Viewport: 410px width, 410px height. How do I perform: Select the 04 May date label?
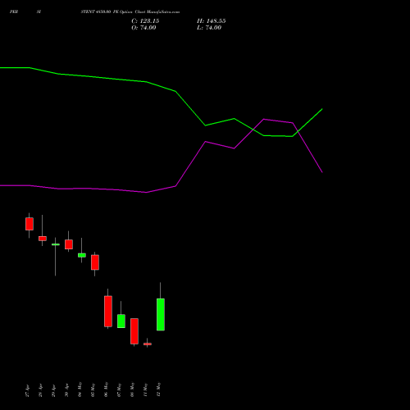coord(80,389)
